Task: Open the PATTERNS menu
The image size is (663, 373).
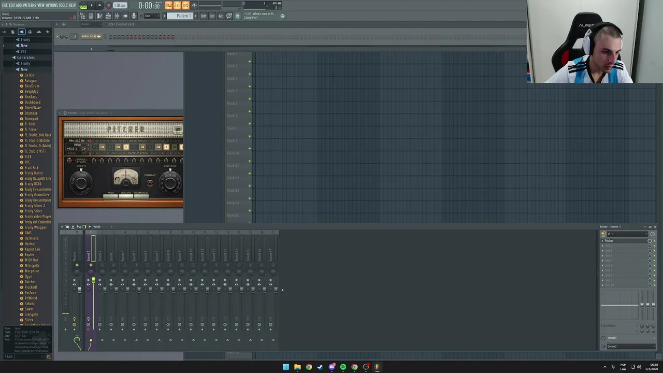Action: pos(30,5)
